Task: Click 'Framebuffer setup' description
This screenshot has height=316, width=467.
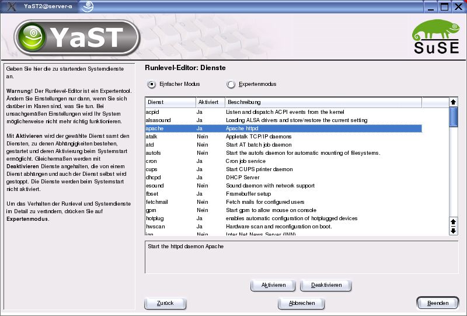Action: coord(248,194)
